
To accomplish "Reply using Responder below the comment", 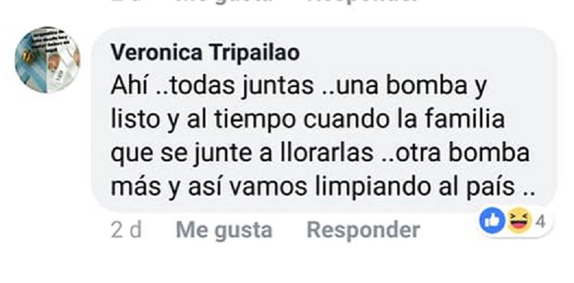I will pyautogui.click(x=363, y=230).
